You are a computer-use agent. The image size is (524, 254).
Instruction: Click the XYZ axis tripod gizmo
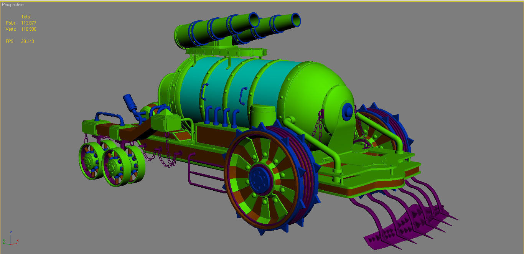tap(11, 238)
